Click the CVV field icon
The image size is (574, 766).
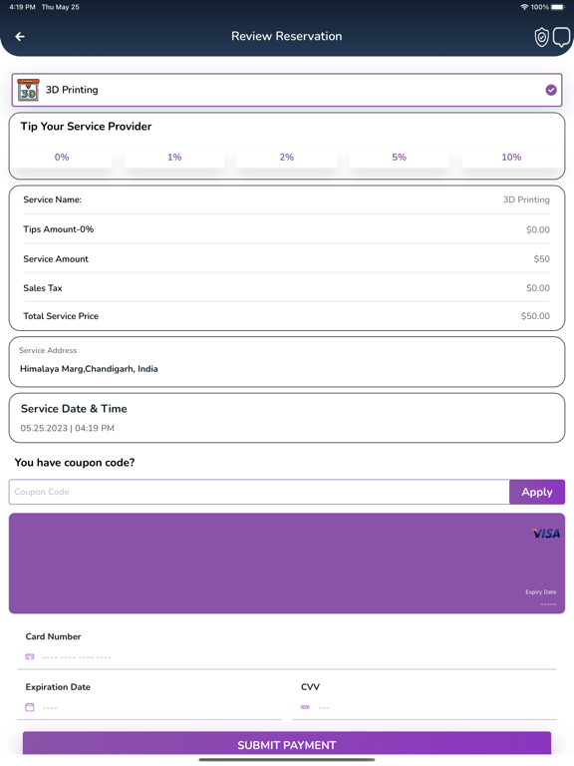pos(306,707)
